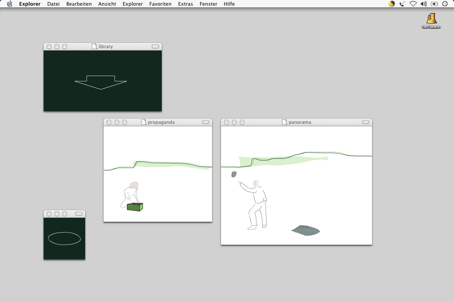Image resolution: width=454 pixels, height=302 pixels.
Task: Click the large gray rock in panorama window
Action: pyautogui.click(x=306, y=231)
